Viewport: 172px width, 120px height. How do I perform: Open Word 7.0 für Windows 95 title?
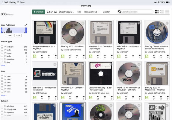point(129,89)
